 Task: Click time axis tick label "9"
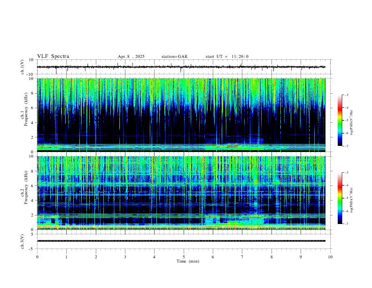point(301,257)
